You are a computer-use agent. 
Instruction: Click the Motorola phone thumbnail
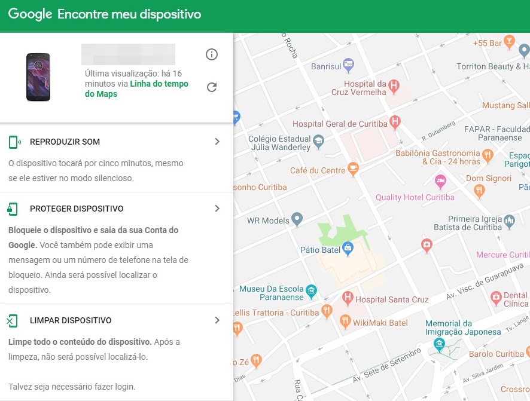[38, 77]
